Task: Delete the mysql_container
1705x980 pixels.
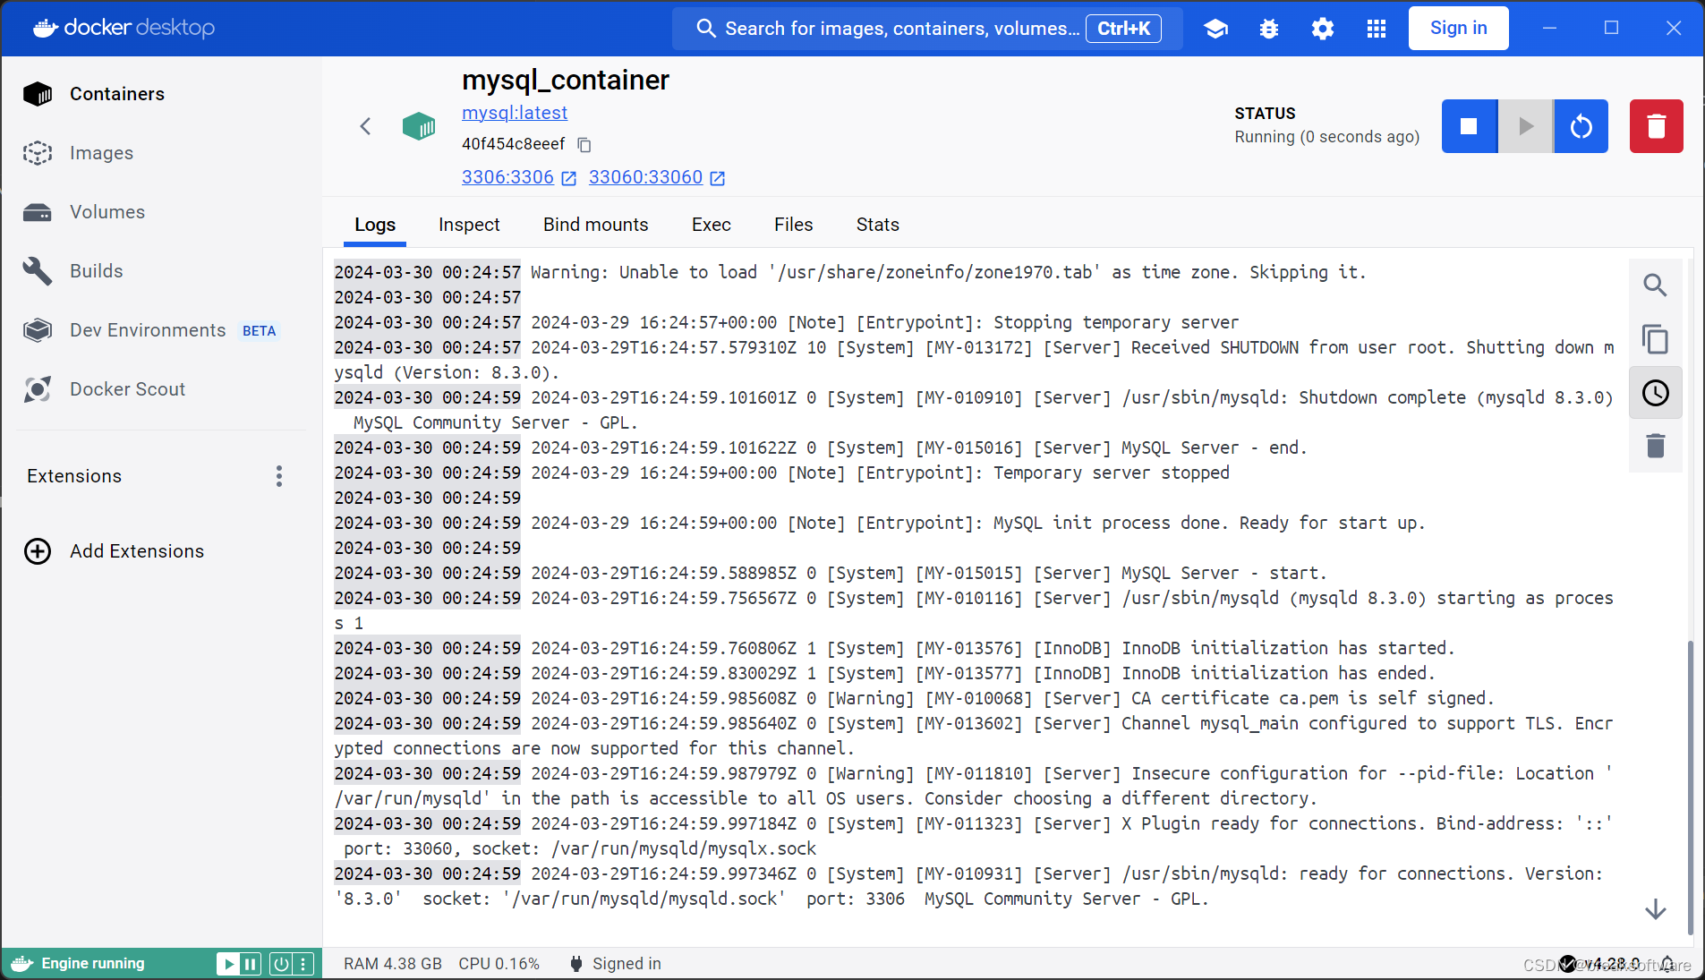Action: (1657, 126)
